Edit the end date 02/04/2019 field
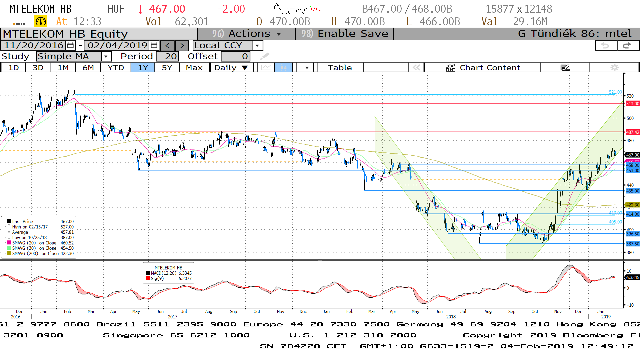This screenshot has width=640, height=358. [x=117, y=45]
